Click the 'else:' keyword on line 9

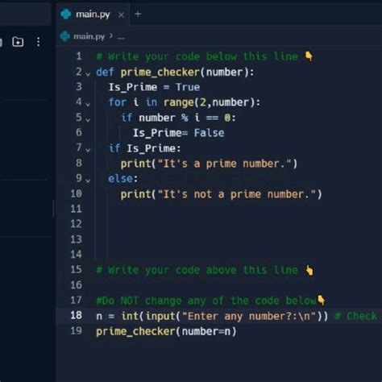123,179
